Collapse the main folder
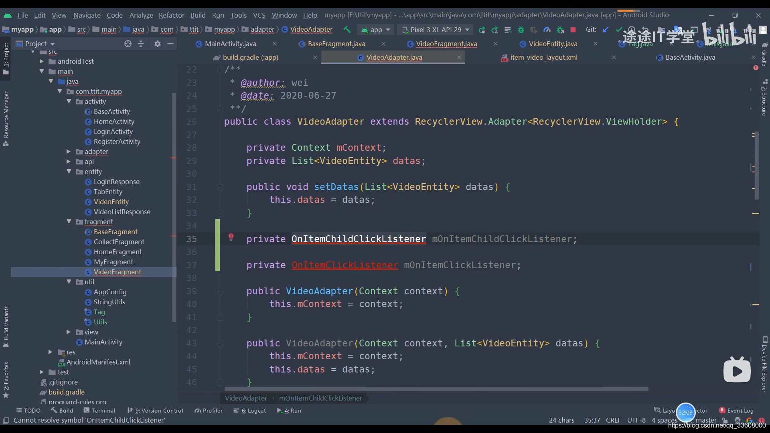 [41, 71]
